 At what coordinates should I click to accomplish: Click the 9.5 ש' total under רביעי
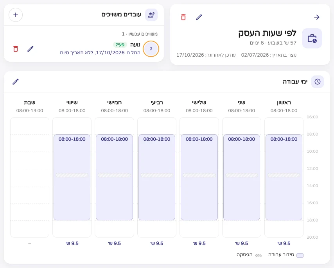coord(157,243)
